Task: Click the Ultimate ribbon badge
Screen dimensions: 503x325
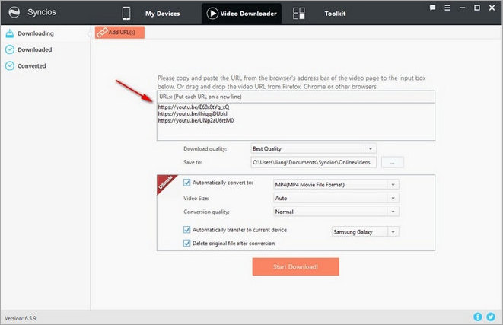Action: pos(166,184)
